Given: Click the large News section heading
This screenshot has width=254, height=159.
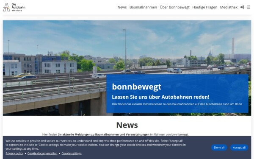Looking at the screenshot, I should point(127,125).
